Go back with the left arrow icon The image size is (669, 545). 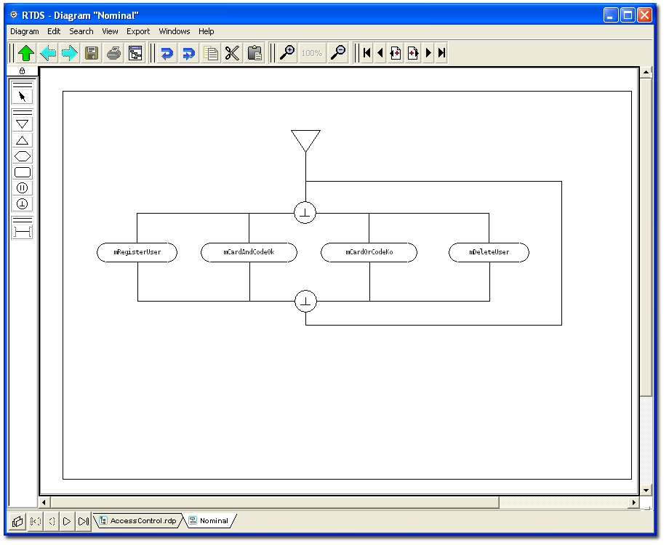(x=48, y=53)
